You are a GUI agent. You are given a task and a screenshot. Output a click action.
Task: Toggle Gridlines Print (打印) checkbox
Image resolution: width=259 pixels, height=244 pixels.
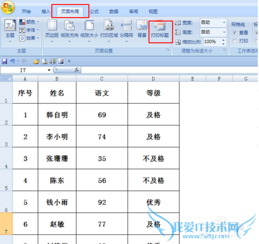point(235,41)
